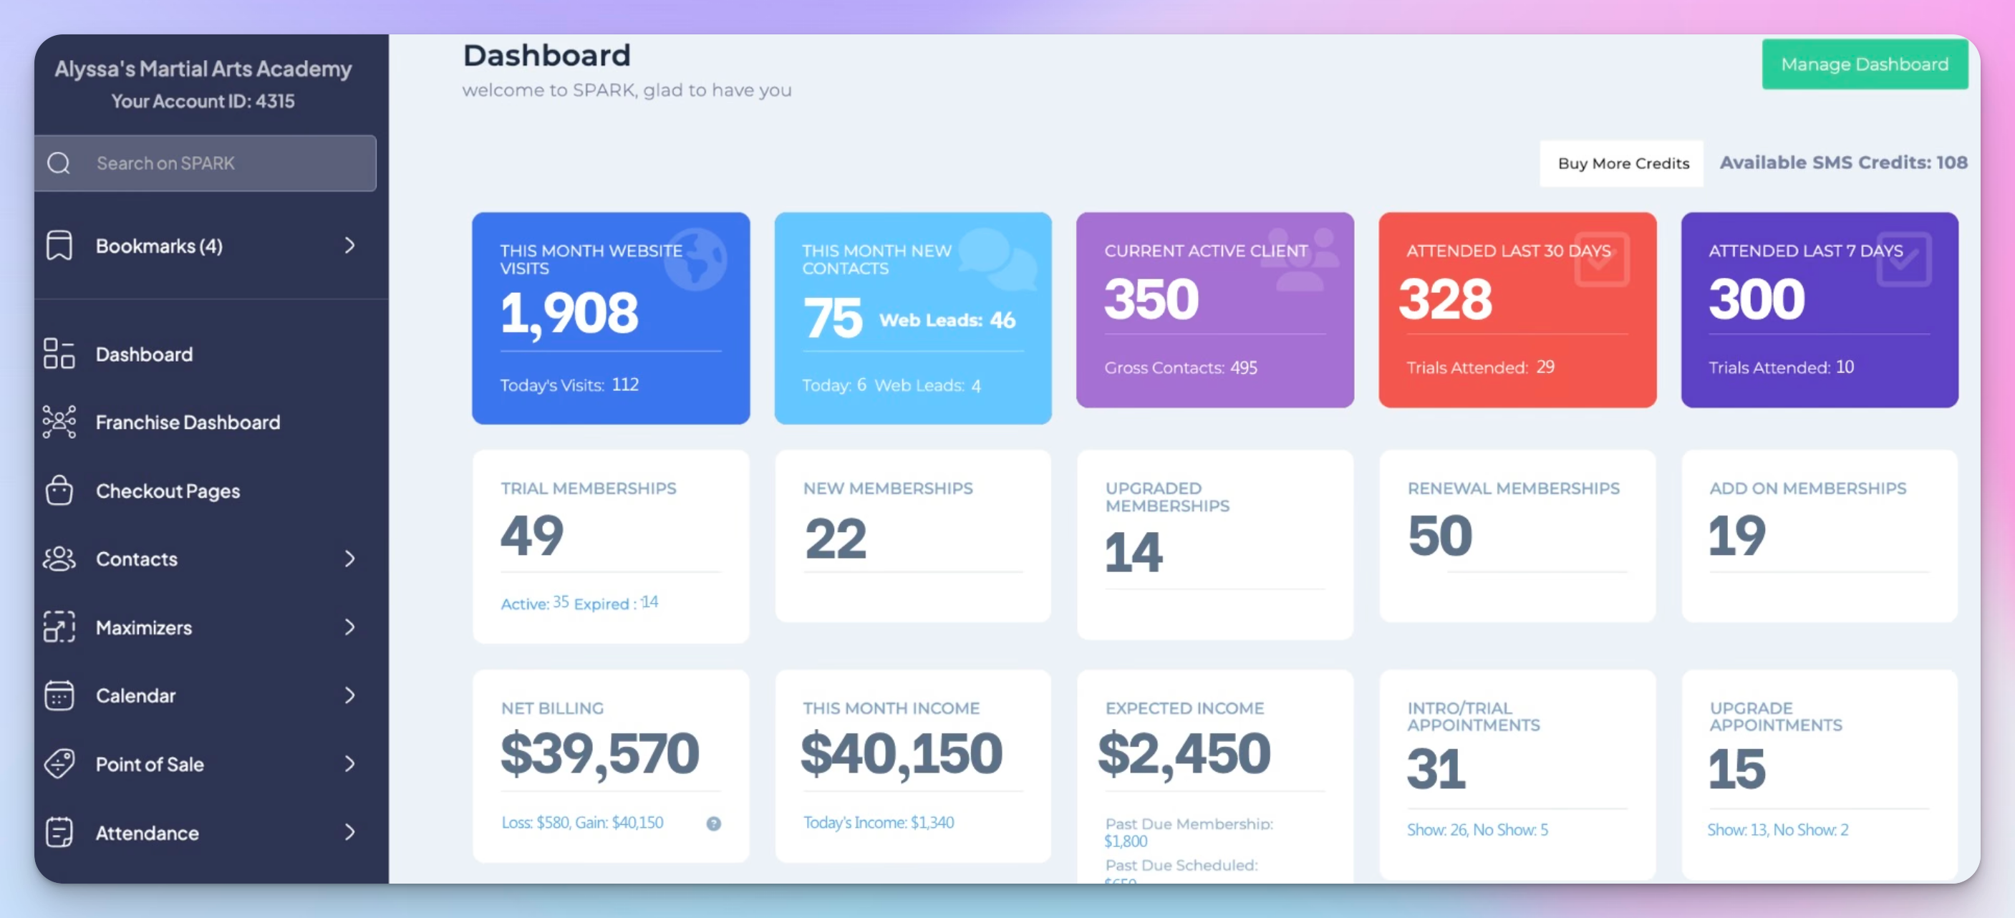
Task: Click chat bubbles icon on New Contacts card
Action: [x=997, y=259]
